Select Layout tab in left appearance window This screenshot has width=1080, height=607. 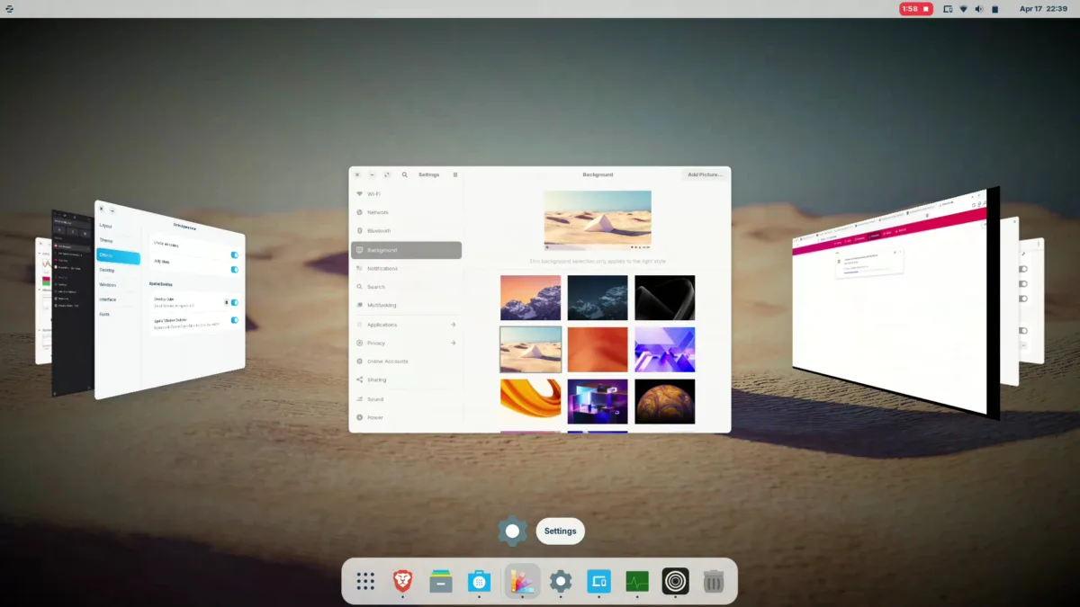[118, 227]
